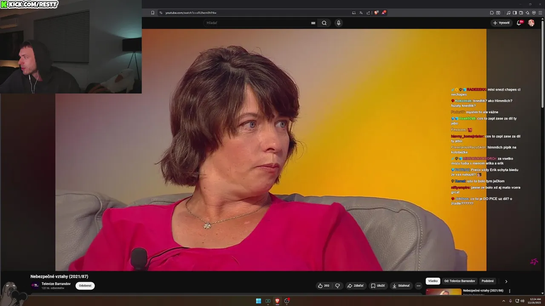
Task: Click chat username 'niftyempire'
Action: click(461, 187)
